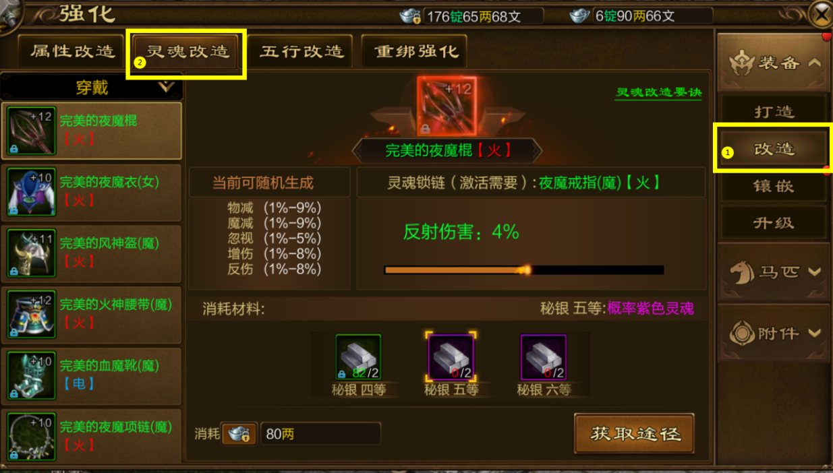Viewport: 833px width, 473px height.
Task: Choose 秘银 四等 material icon
Action: click(358, 357)
